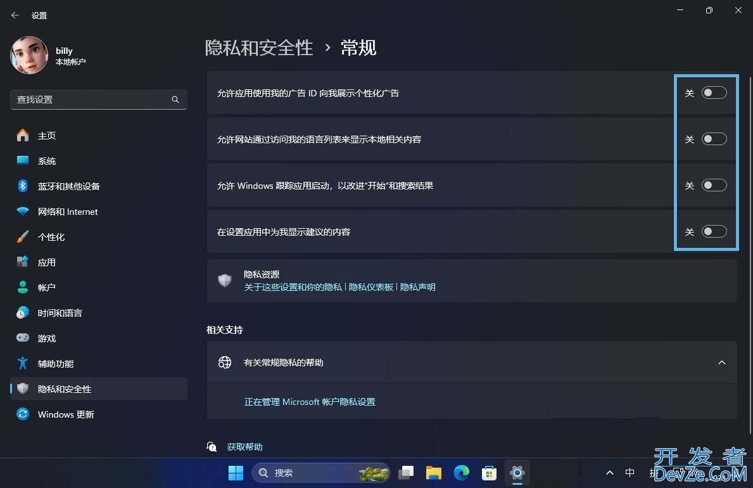
Task: Click the shield icon for 隐私和安全性 in sidebar
Action: click(x=23, y=388)
